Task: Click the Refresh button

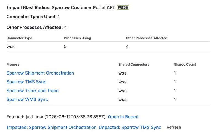Action: coord(174,127)
